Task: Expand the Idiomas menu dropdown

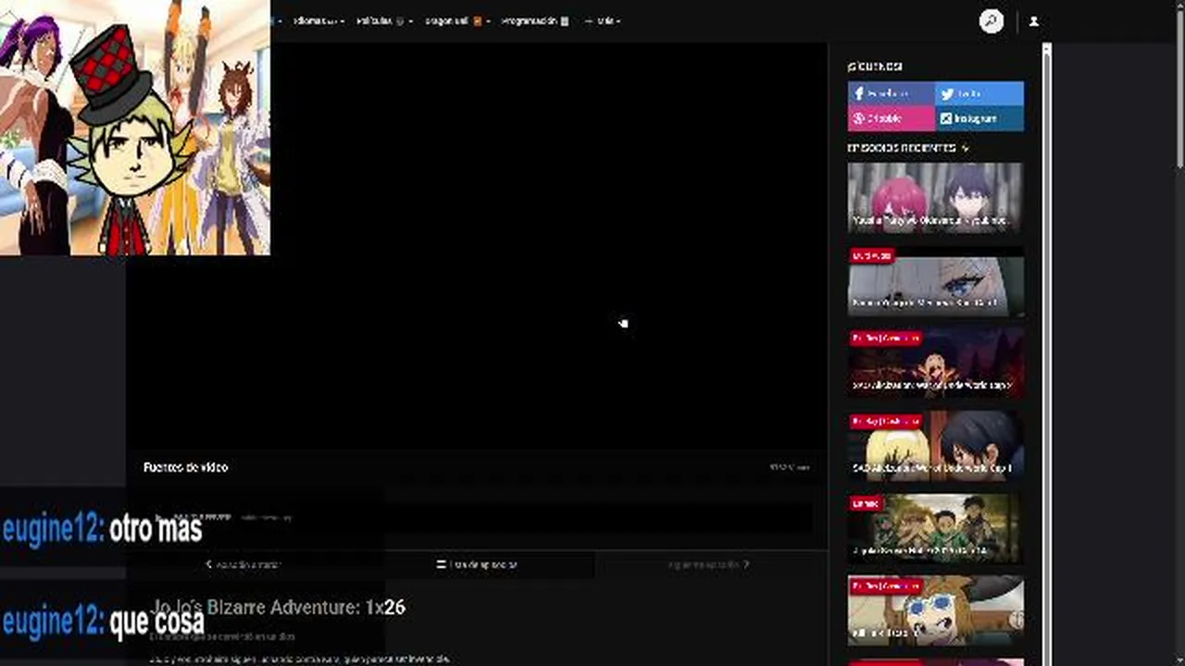Action: 318,20
